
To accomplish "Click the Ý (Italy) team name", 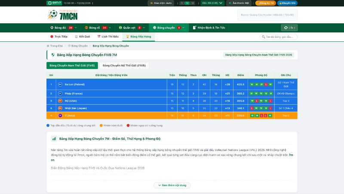I will click(70, 116).
